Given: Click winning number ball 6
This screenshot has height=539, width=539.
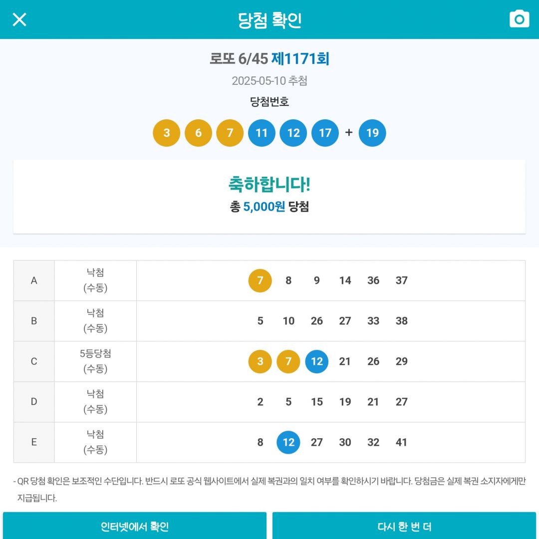Looking at the screenshot, I should click(x=198, y=133).
